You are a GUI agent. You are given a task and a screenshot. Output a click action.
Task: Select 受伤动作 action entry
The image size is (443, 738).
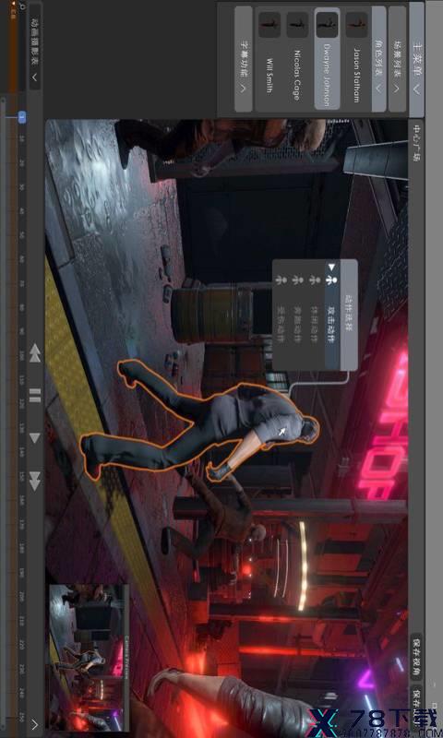[281, 325]
